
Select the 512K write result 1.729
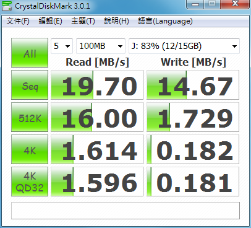tap(193, 117)
